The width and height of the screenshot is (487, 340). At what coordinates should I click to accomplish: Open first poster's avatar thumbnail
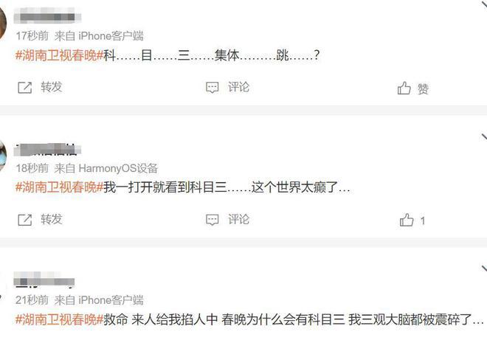click(3, 24)
